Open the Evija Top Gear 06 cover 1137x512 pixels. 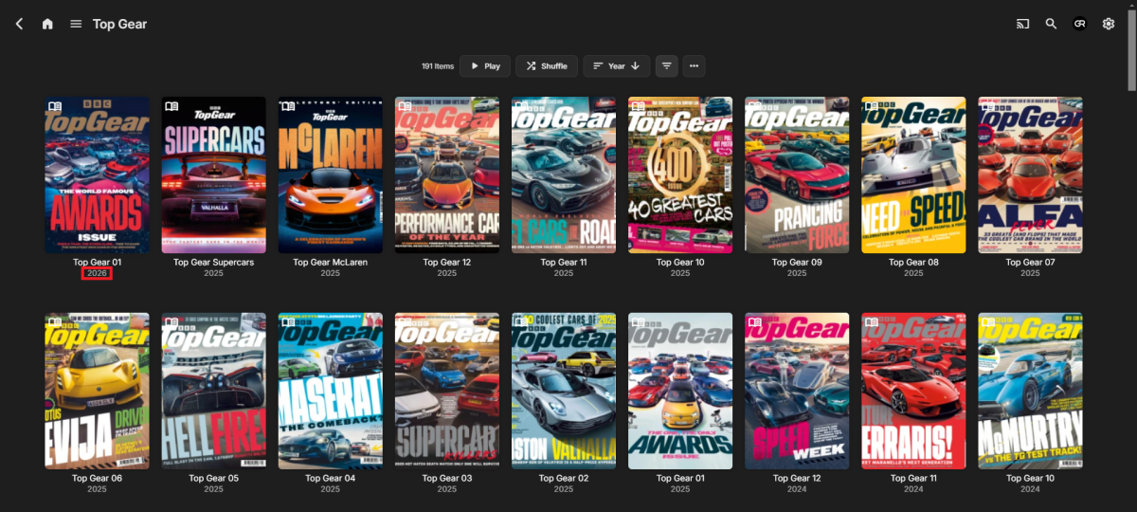97,391
